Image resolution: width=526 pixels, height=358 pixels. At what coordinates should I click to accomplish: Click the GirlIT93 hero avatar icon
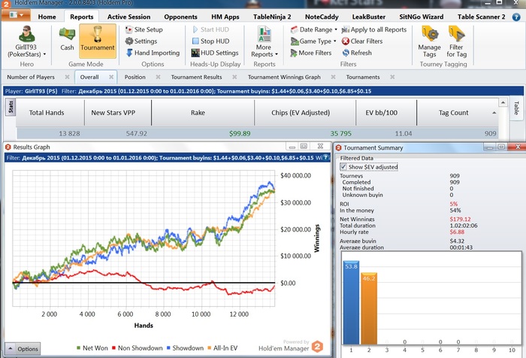pos(26,34)
